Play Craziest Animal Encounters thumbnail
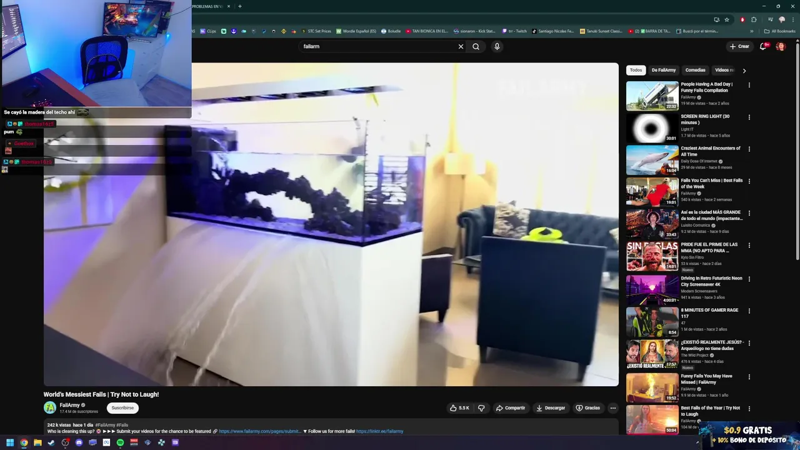This screenshot has width=800, height=450. click(x=652, y=160)
